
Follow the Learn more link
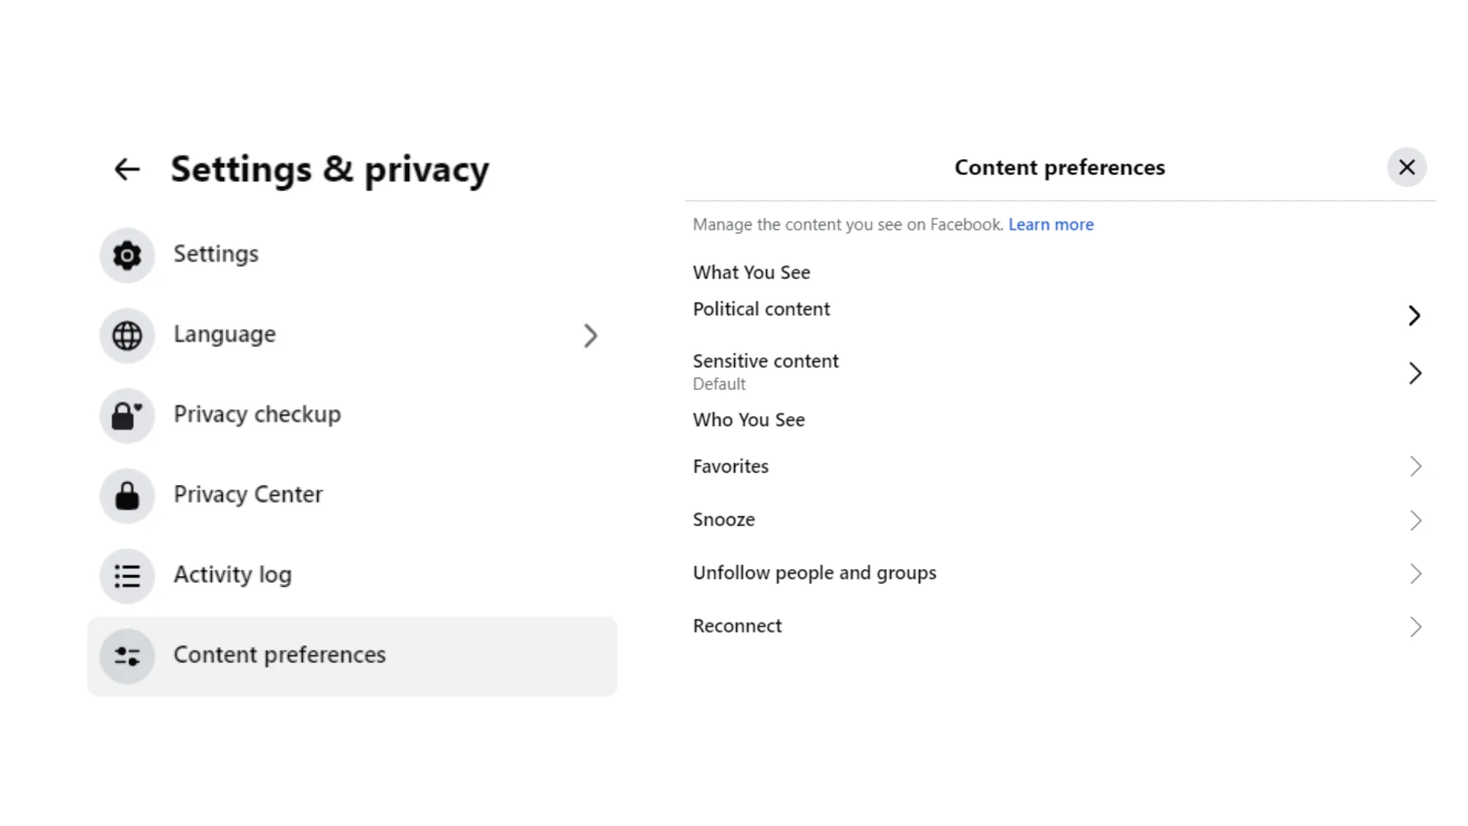tap(1051, 225)
